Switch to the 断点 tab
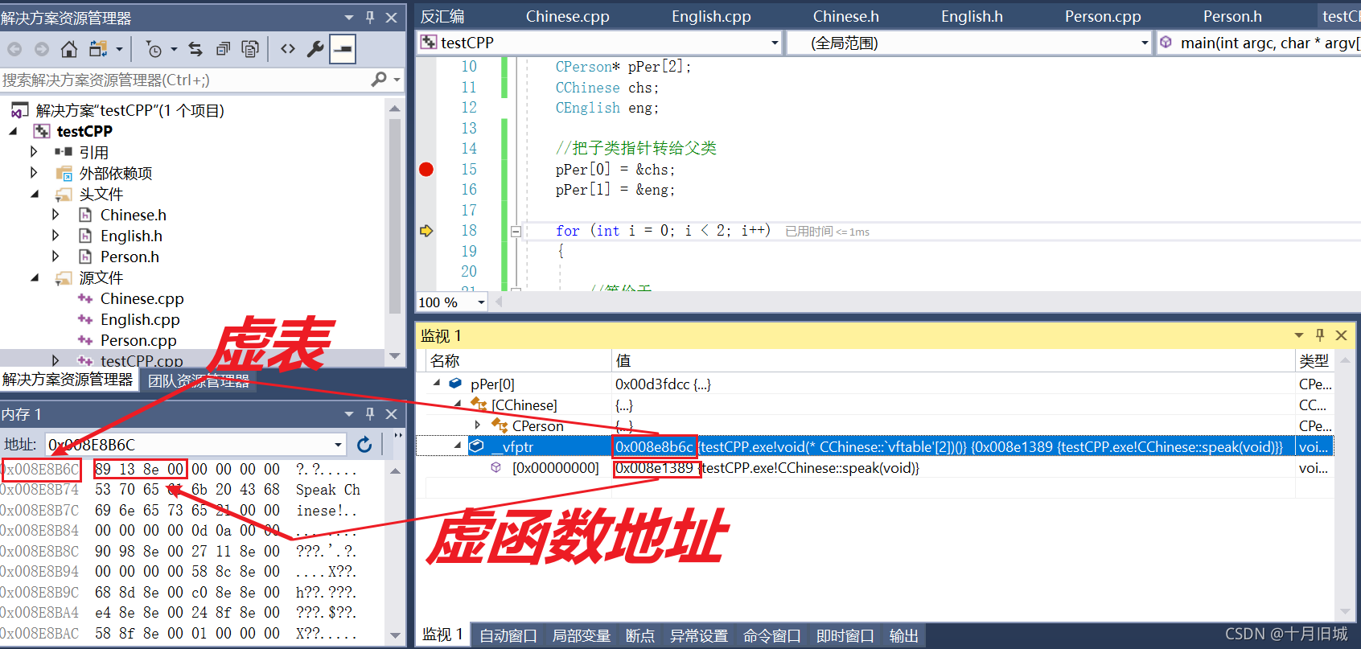The width and height of the screenshot is (1361, 649). (640, 635)
